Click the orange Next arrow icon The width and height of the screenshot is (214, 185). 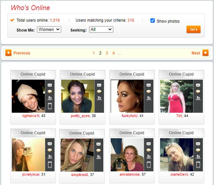tap(205, 53)
